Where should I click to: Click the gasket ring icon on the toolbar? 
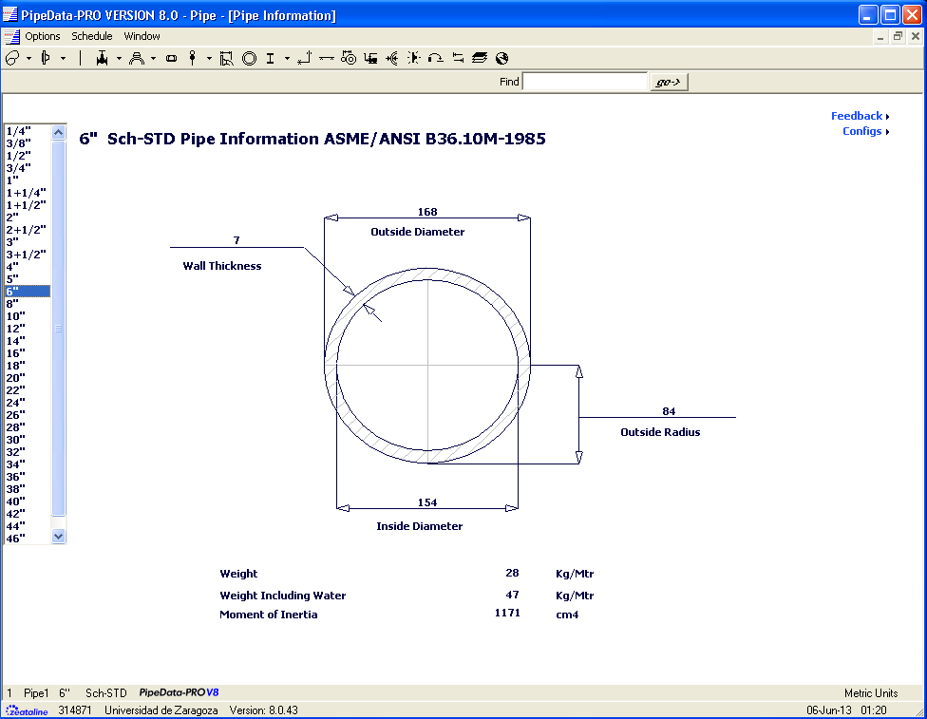247,58
